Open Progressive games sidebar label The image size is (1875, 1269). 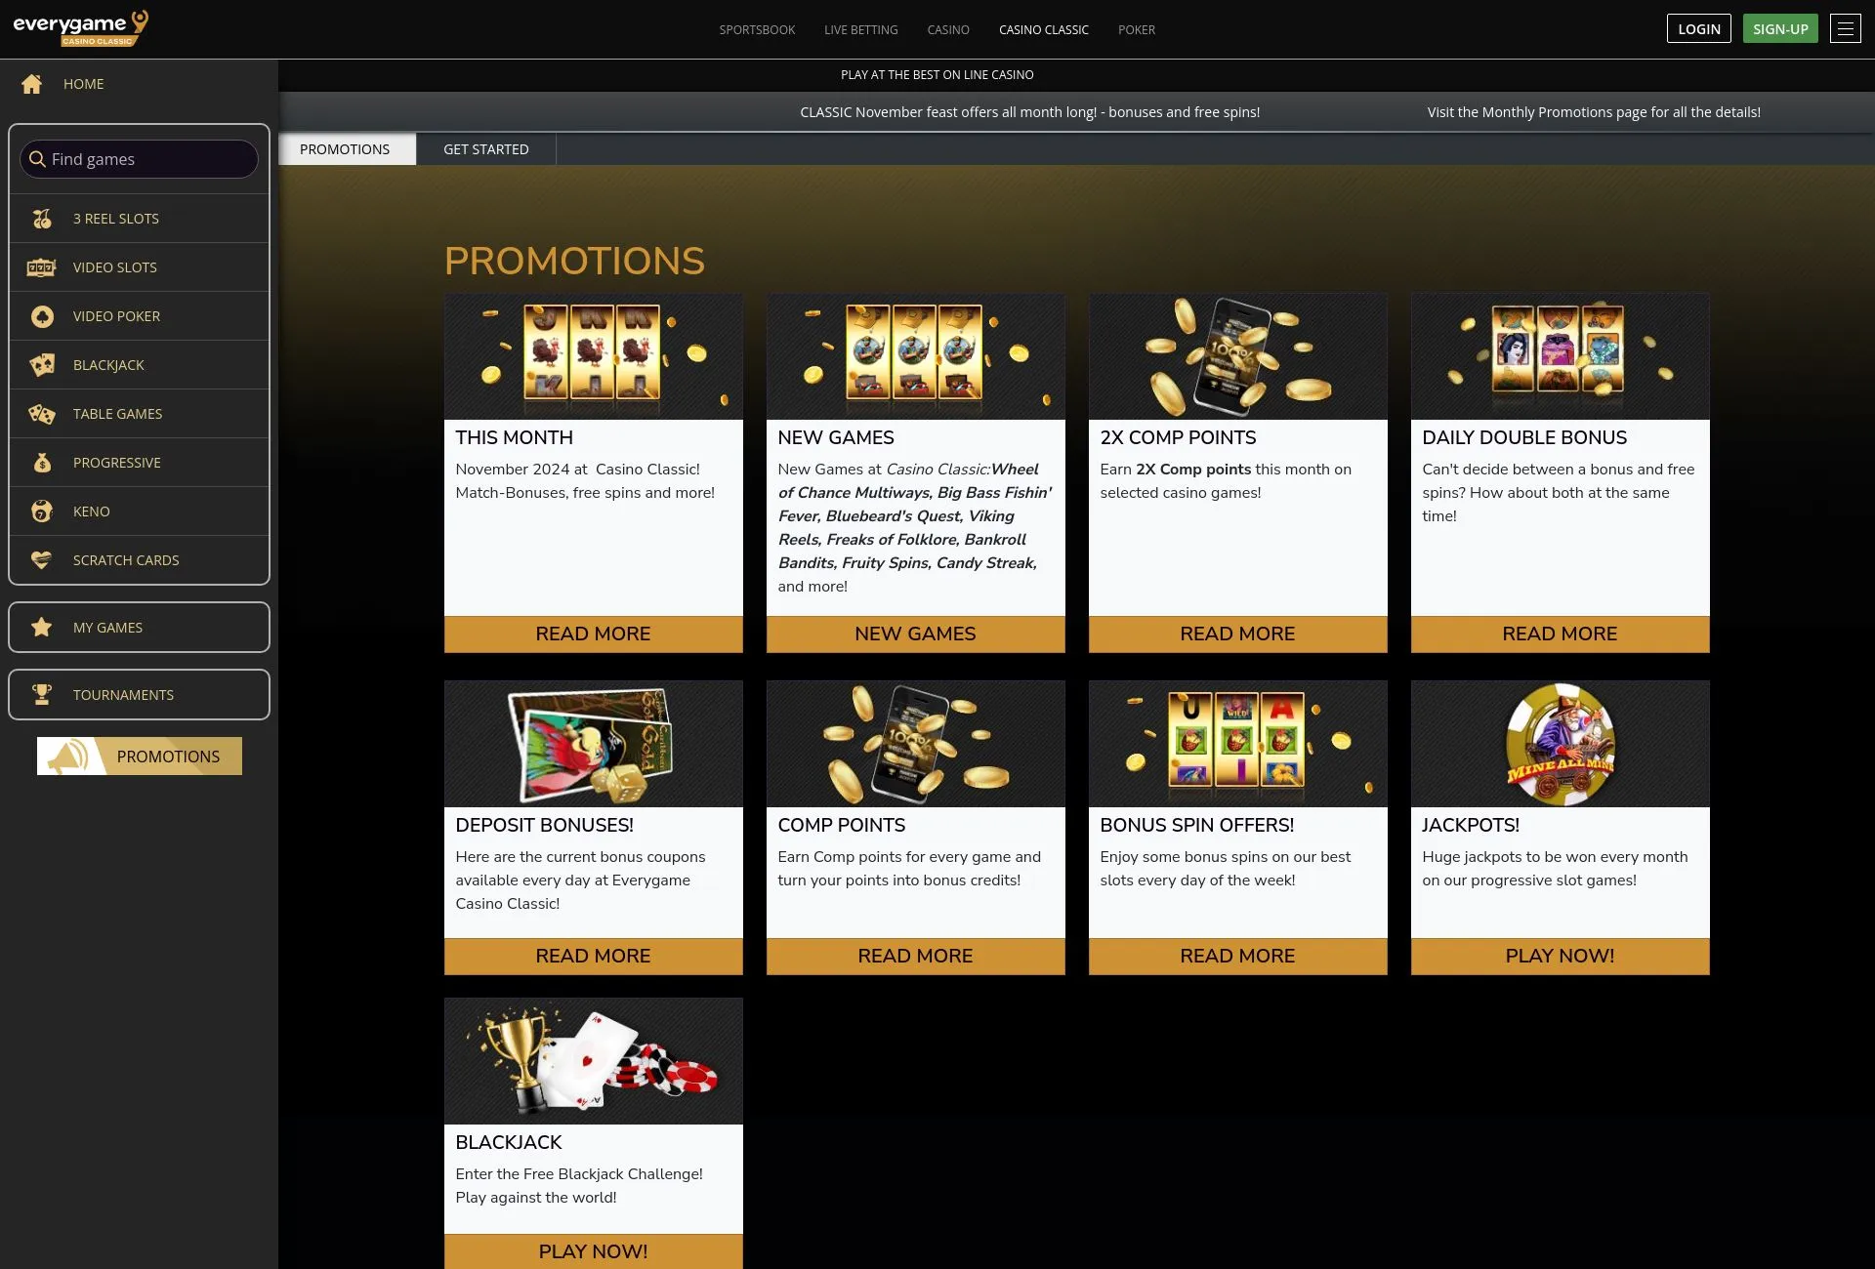click(x=116, y=463)
